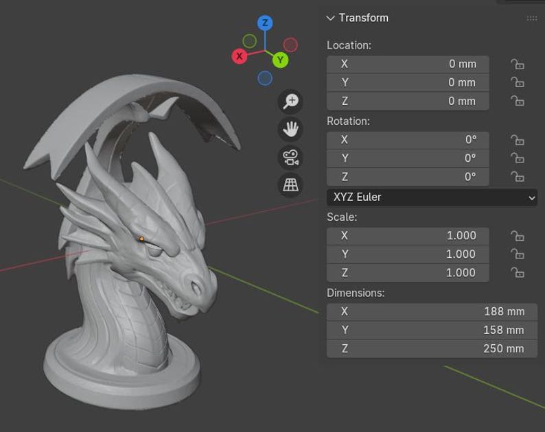Click the Dimensions Y field showing 158 mm
The height and width of the screenshot is (432, 545).
tap(432, 331)
